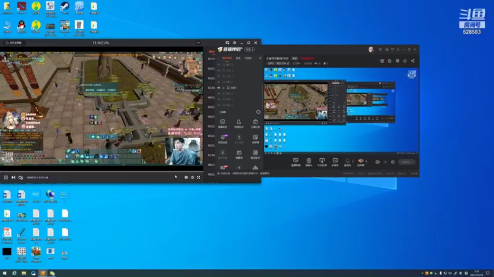The width and height of the screenshot is (494, 277).
Task: Add a new scene with the plus icon
Action: point(260,58)
